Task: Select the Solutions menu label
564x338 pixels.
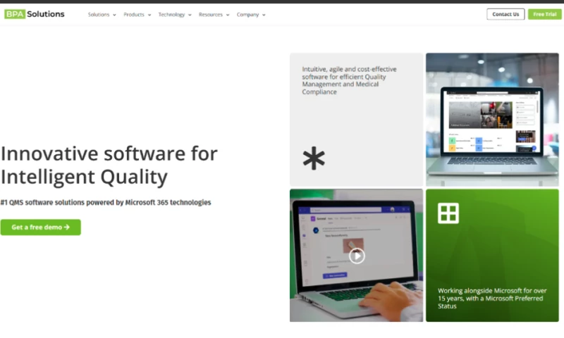Action: coord(99,15)
